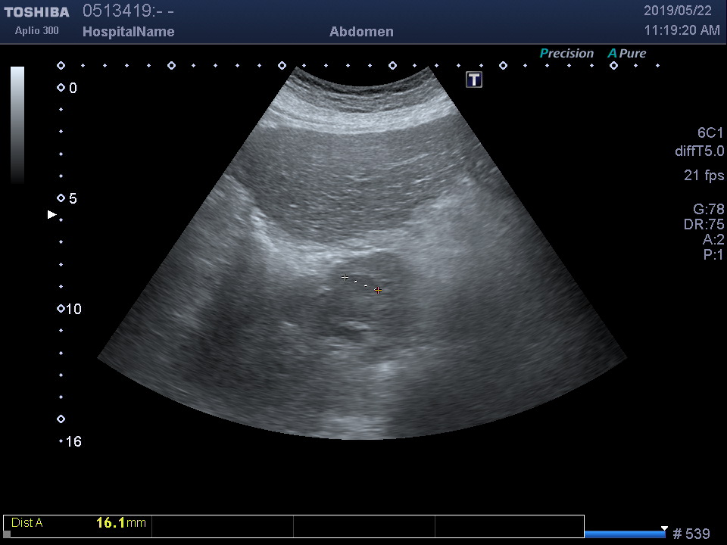
Task: Toggle the Precision imaging indicator
Action: [x=566, y=54]
